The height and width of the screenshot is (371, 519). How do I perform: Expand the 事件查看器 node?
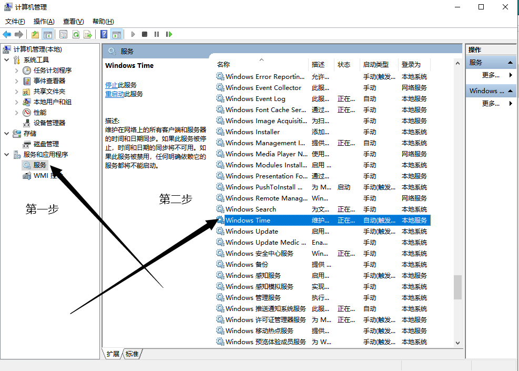click(x=16, y=81)
